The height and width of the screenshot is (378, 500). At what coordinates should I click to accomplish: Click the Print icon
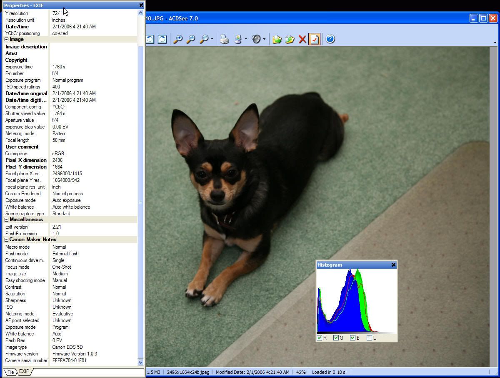point(225,39)
